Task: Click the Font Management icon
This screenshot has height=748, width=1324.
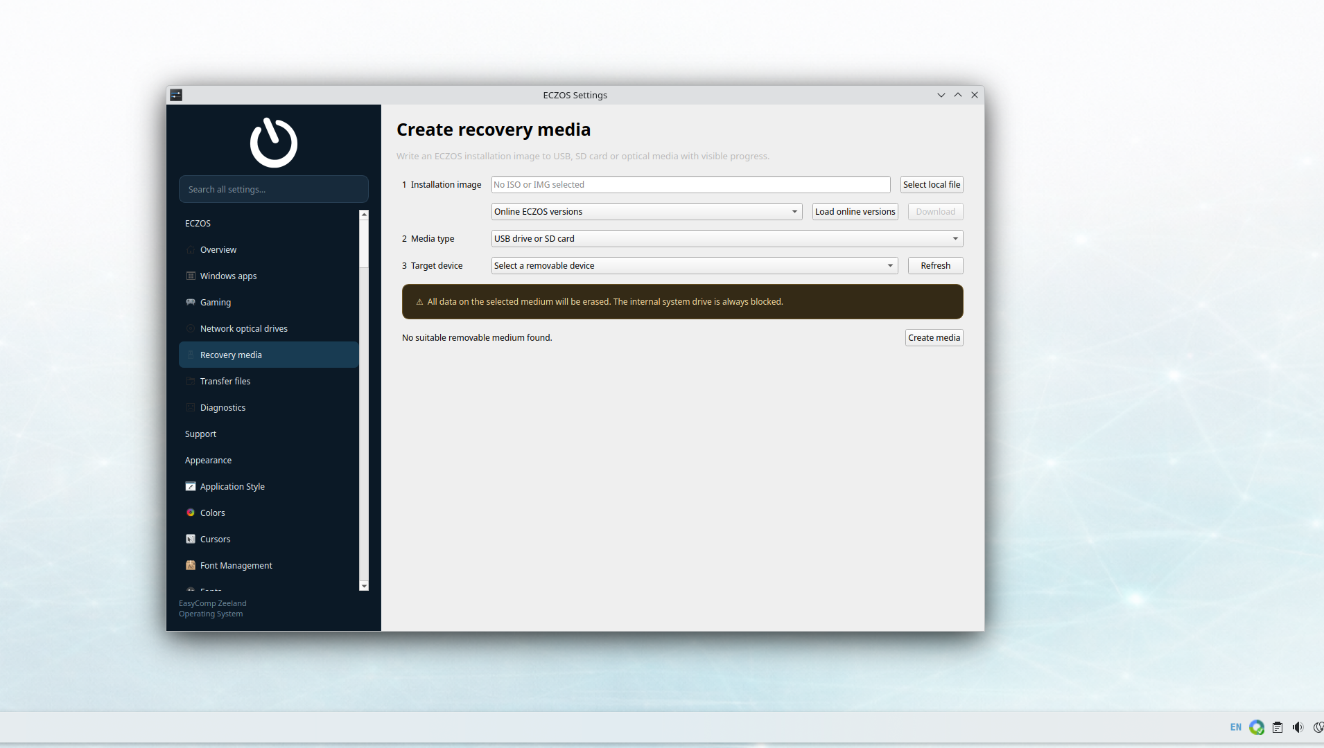Action: [x=191, y=565]
